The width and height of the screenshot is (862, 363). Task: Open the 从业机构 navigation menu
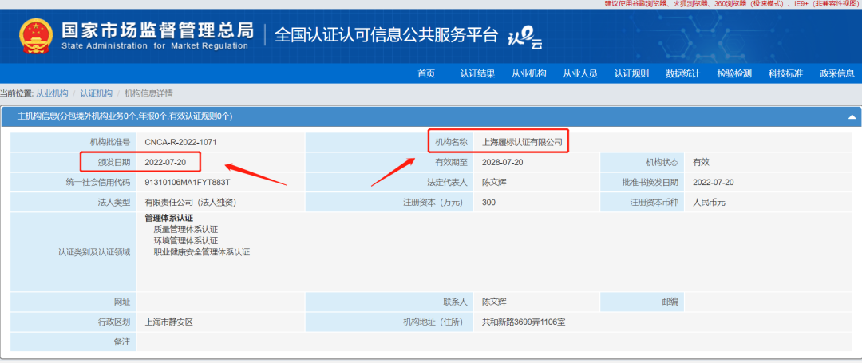point(529,73)
